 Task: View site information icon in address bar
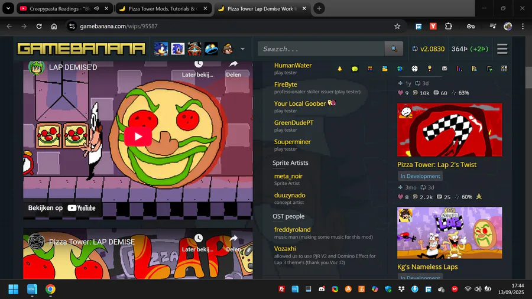72,26
